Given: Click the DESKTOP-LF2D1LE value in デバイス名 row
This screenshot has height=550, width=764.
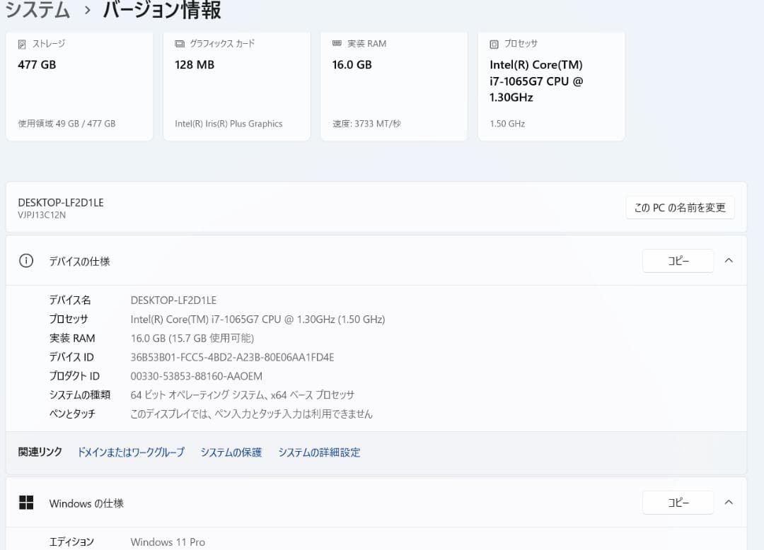Looking at the screenshot, I should tap(173, 300).
